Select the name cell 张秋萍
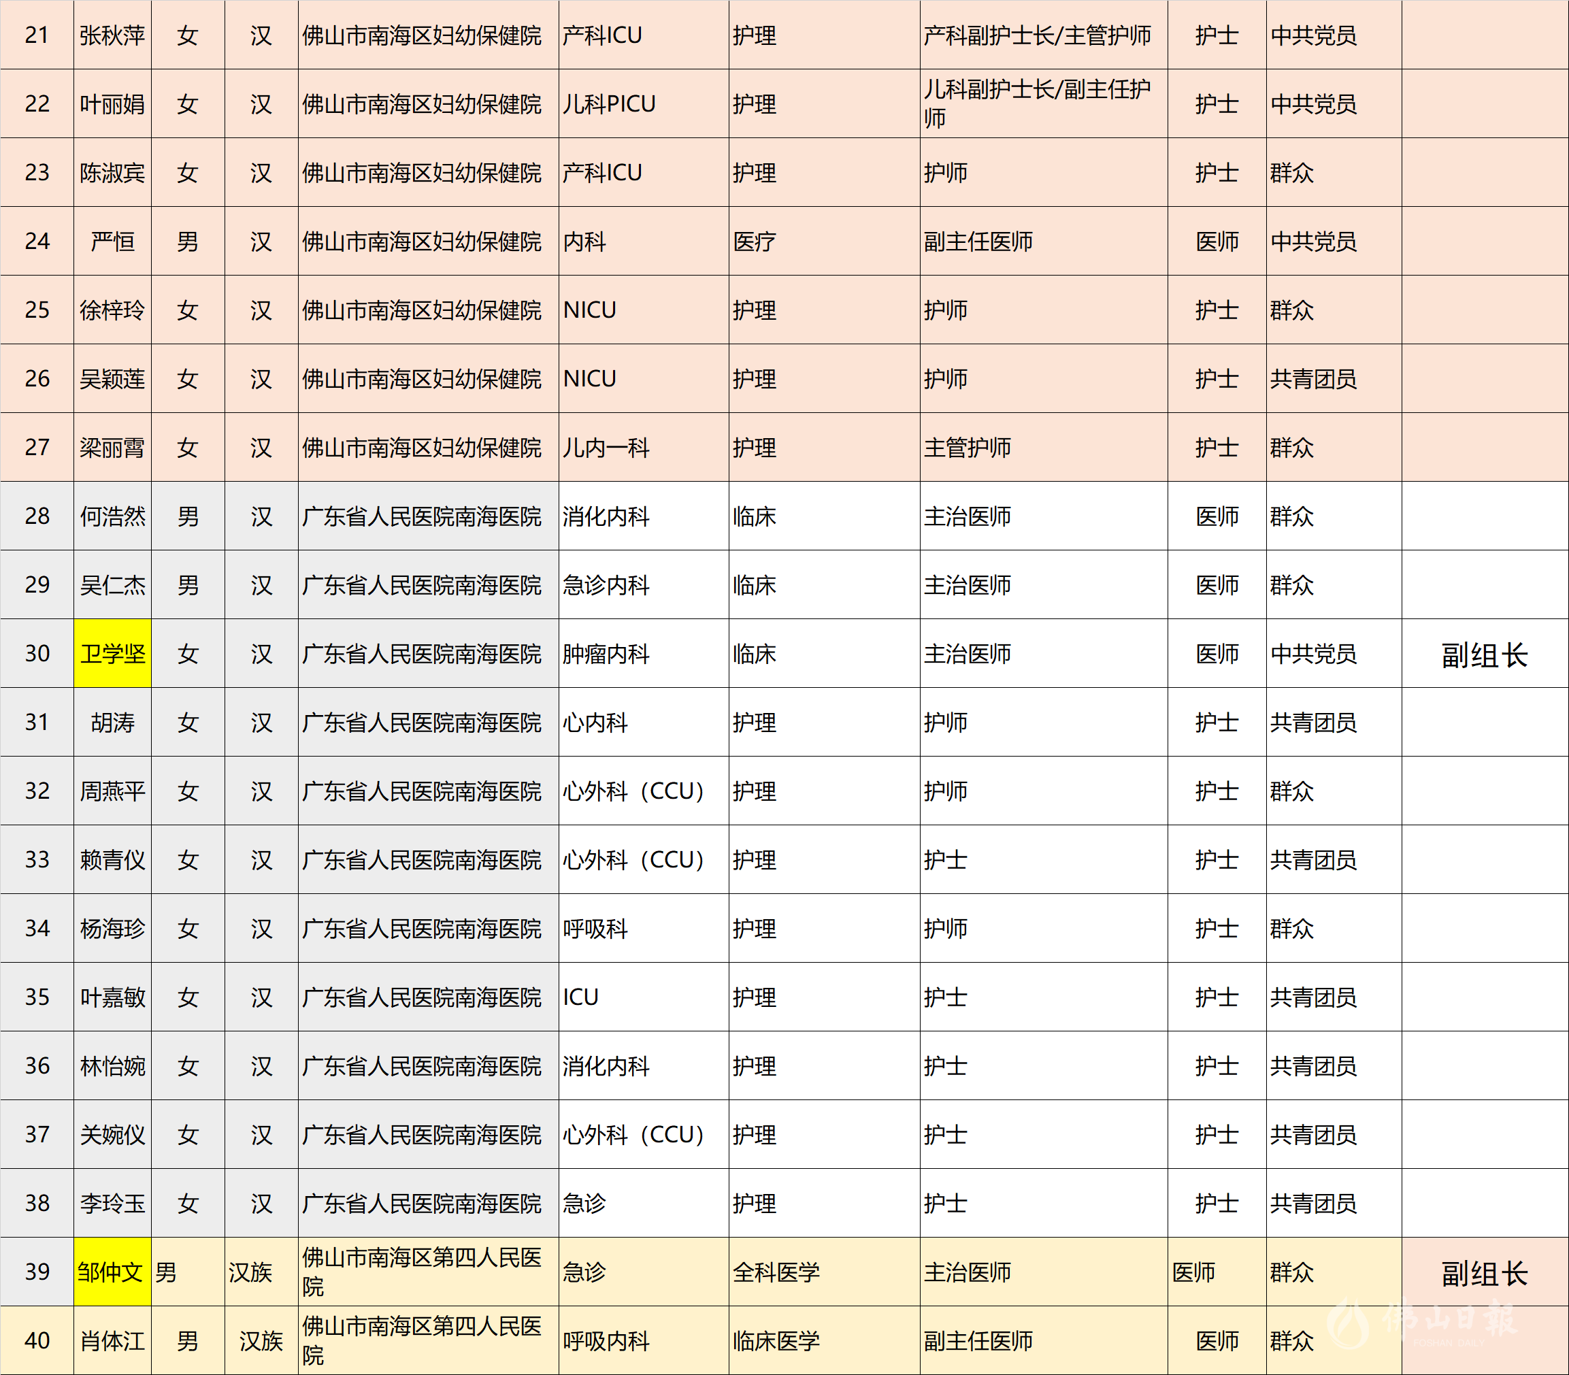The width and height of the screenshot is (1569, 1375). coord(113,35)
